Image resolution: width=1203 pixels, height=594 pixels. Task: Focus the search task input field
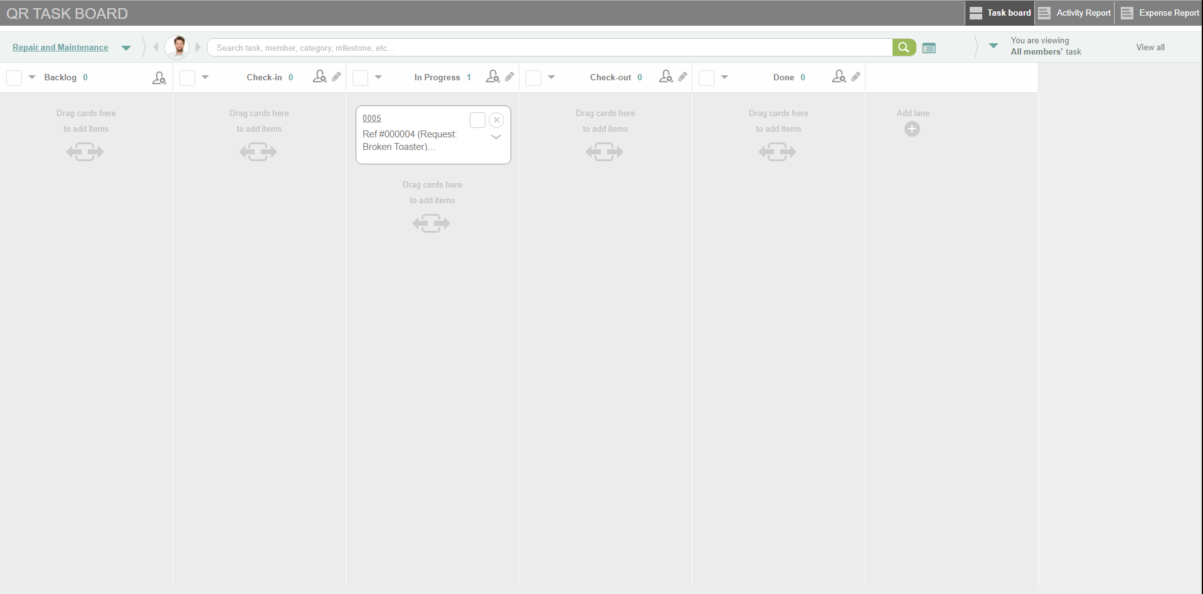click(x=550, y=48)
